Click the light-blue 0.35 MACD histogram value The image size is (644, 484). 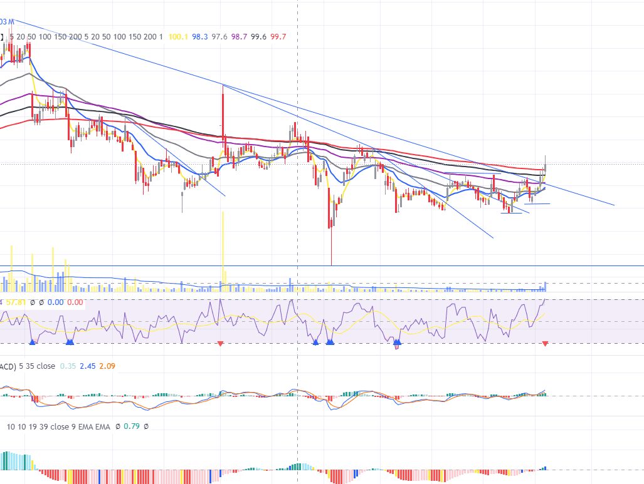pos(68,366)
